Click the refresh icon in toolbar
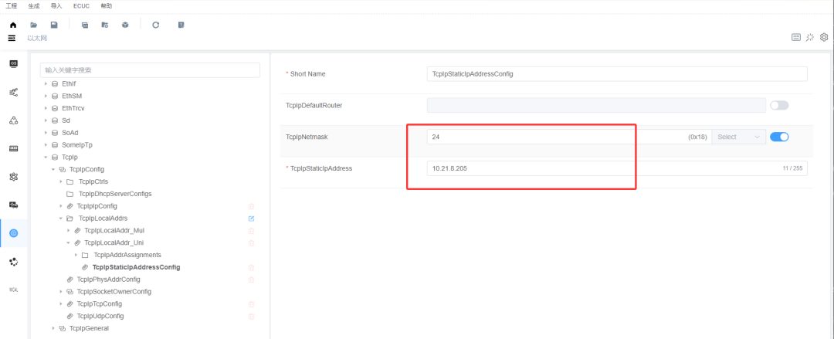 (x=156, y=25)
